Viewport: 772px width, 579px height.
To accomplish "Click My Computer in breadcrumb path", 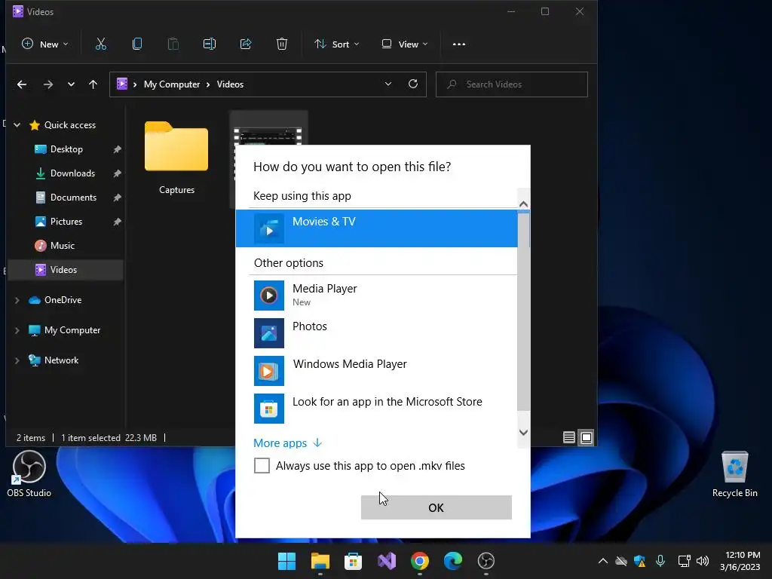I will (172, 84).
